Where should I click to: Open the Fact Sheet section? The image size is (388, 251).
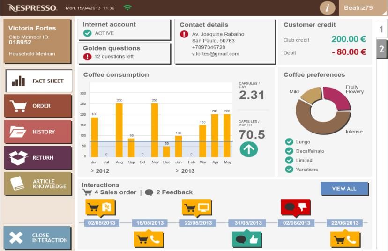click(x=38, y=81)
